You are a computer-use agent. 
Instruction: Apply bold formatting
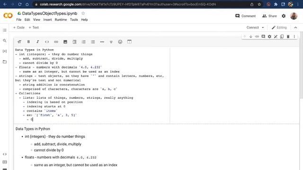click(x=28, y=42)
